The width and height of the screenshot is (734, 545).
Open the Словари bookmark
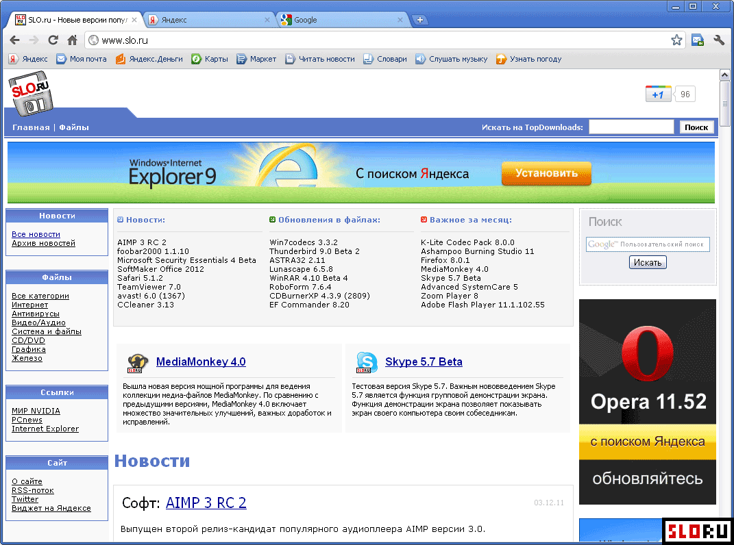click(384, 59)
